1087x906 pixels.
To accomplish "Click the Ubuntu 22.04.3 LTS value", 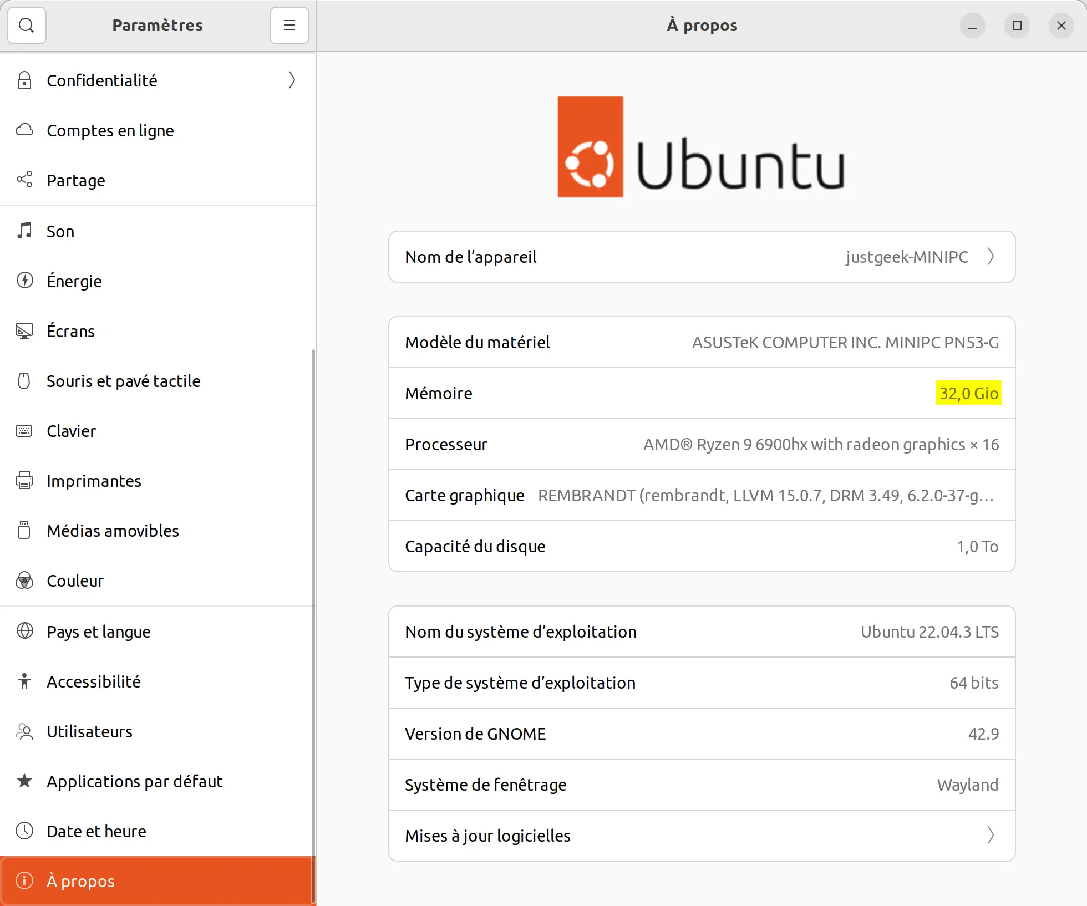I will [929, 632].
